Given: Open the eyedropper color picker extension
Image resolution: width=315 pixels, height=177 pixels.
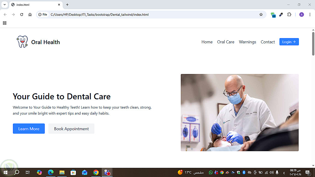Looking at the screenshot, I should pos(281,14).
